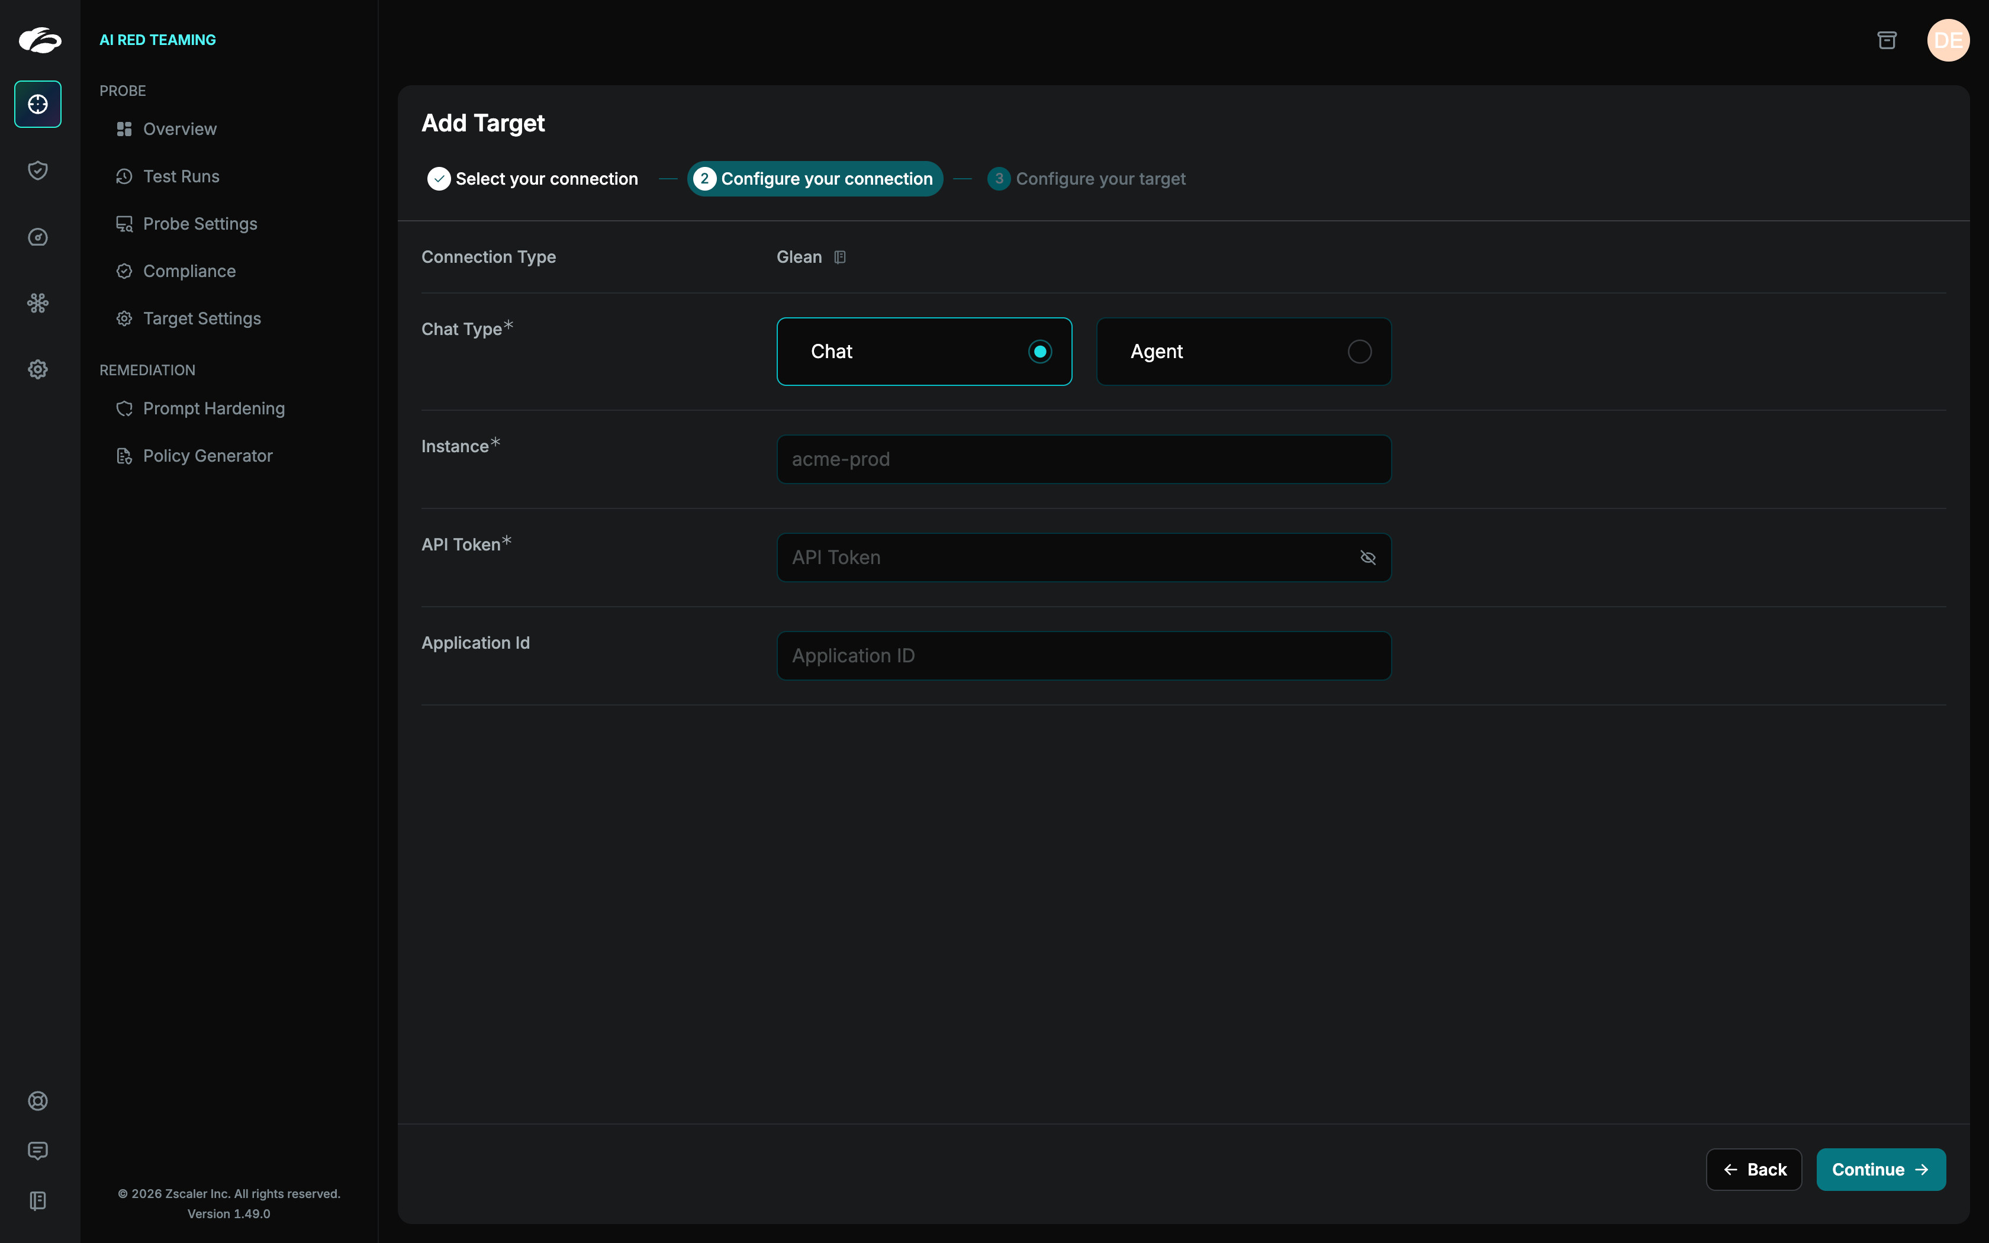Click the crosshair probe icon in left rail

38,104
